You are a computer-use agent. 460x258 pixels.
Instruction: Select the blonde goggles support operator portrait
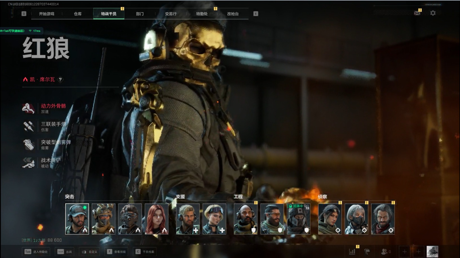click(214, 219)
